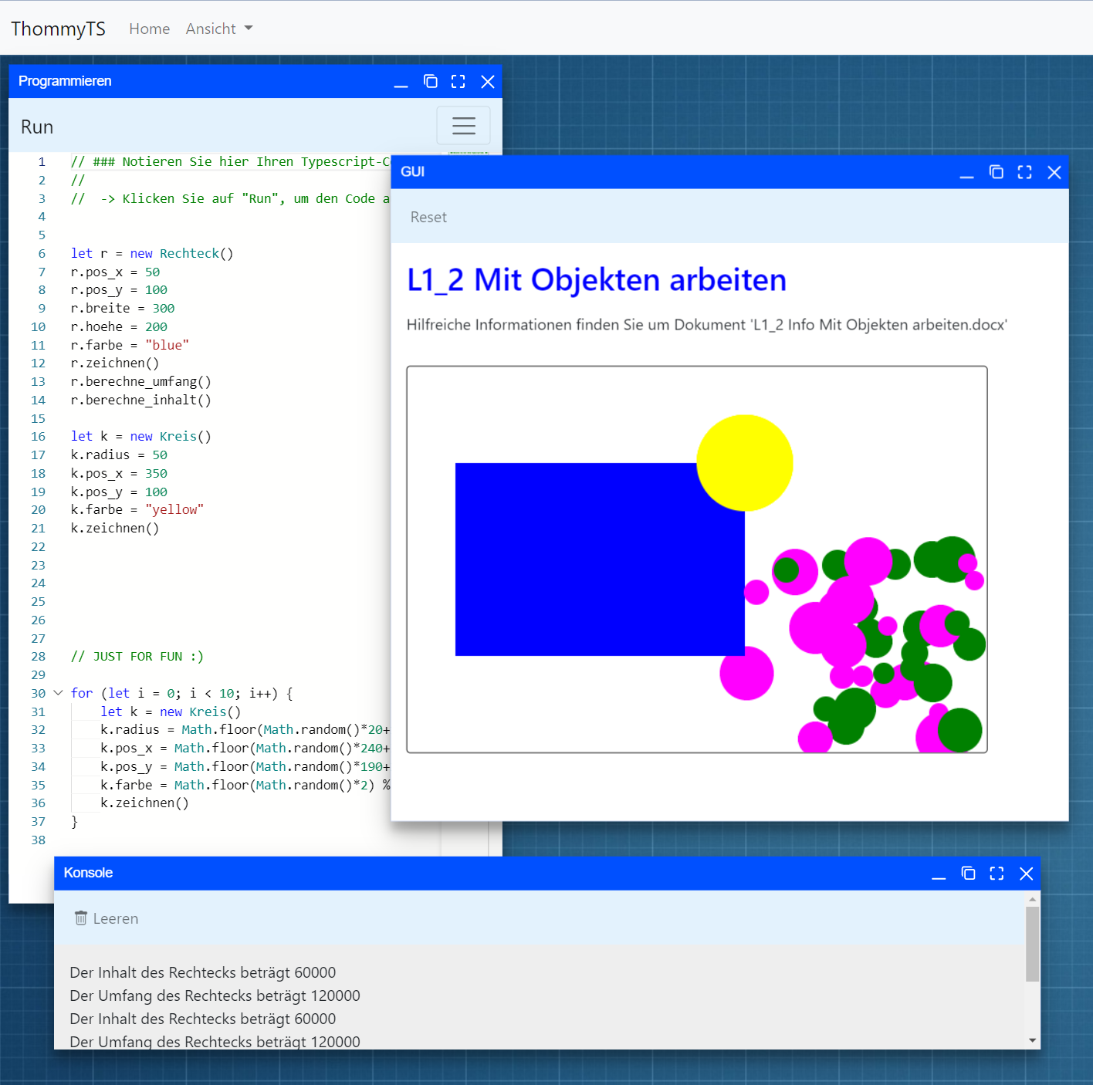Restore the GUI window using overlap icon
Viewport: 1093px width, 1085px height.
[996, 172]
